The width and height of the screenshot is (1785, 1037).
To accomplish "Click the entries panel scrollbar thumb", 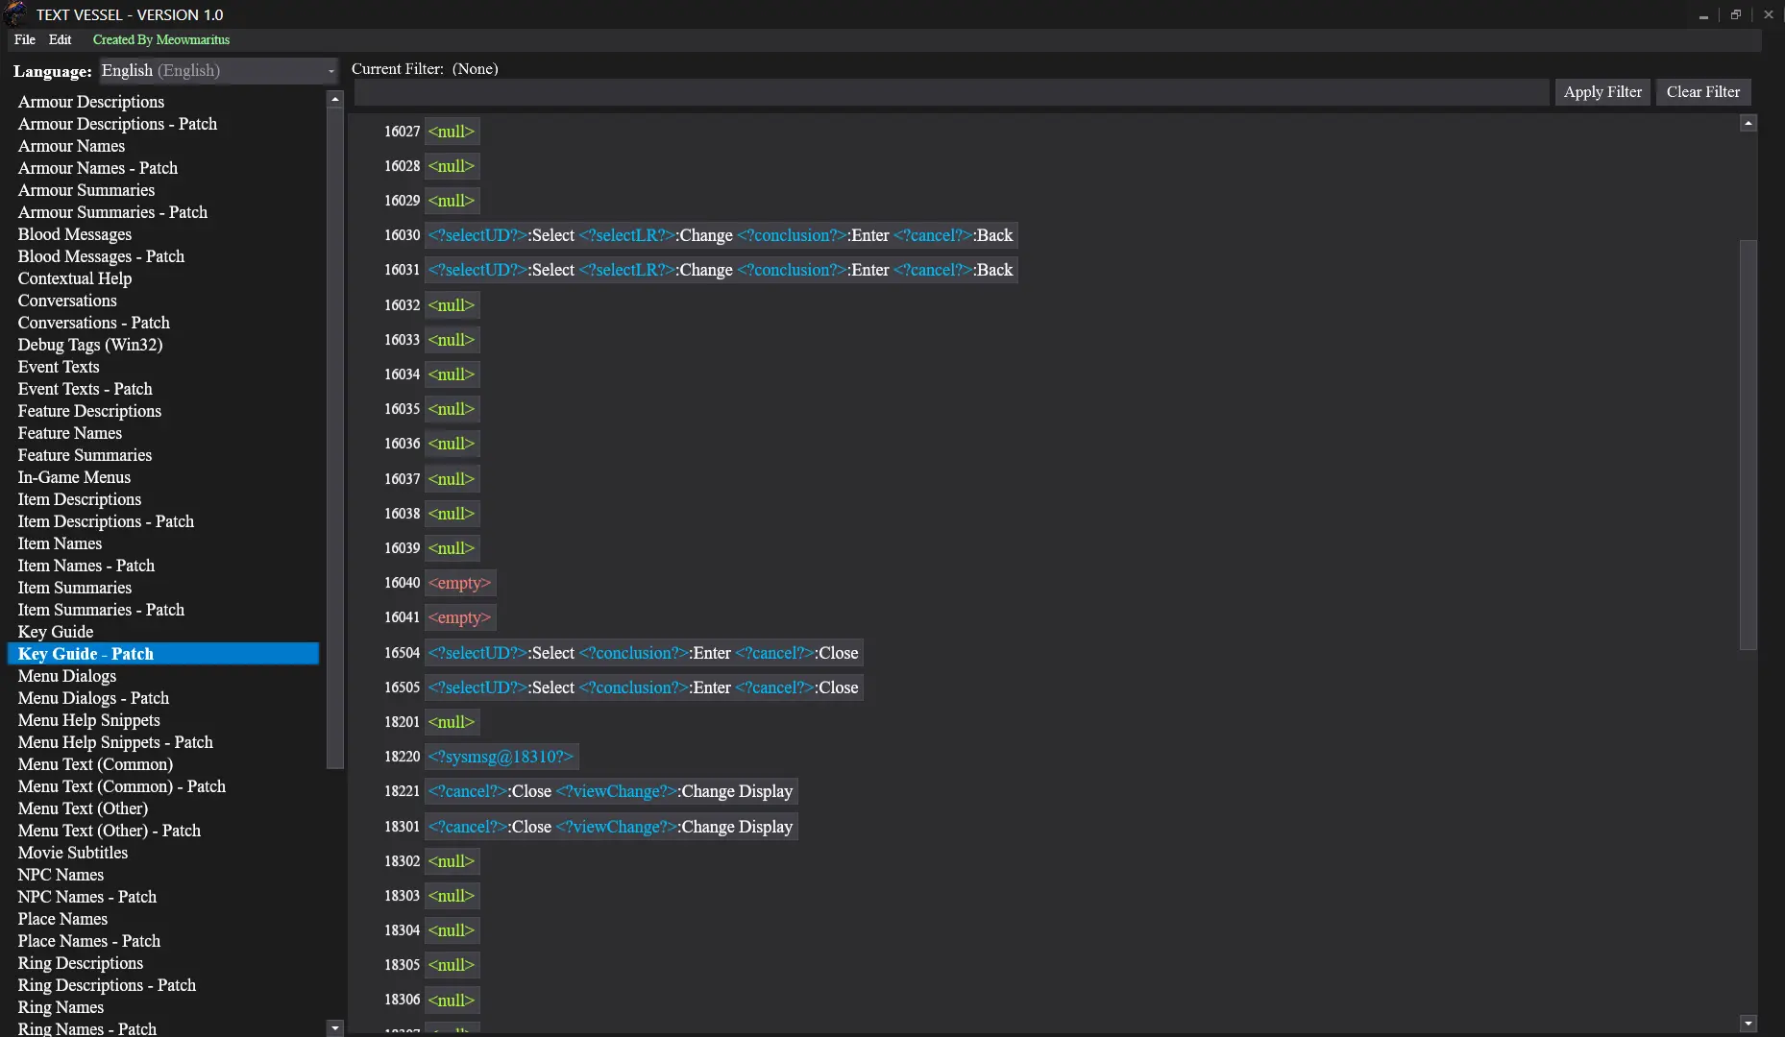I will click(1748, 445).
